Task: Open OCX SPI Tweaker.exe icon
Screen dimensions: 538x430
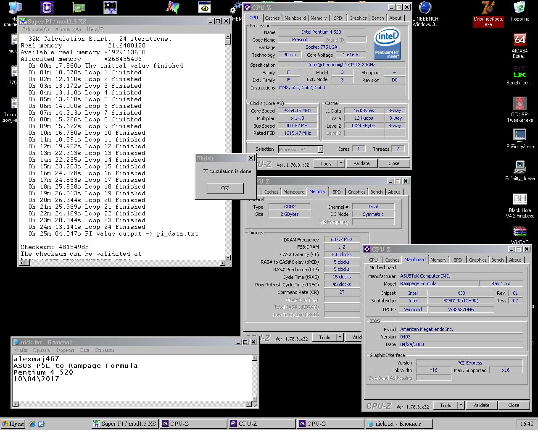Action: [x=520, y=109]
